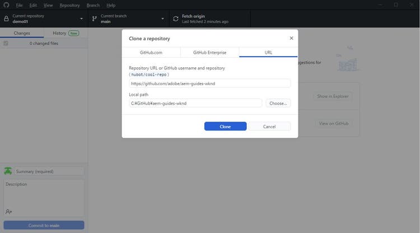420x233 pixels.
Task: Open the Repository menu
Action: click(x=69, y=5)
